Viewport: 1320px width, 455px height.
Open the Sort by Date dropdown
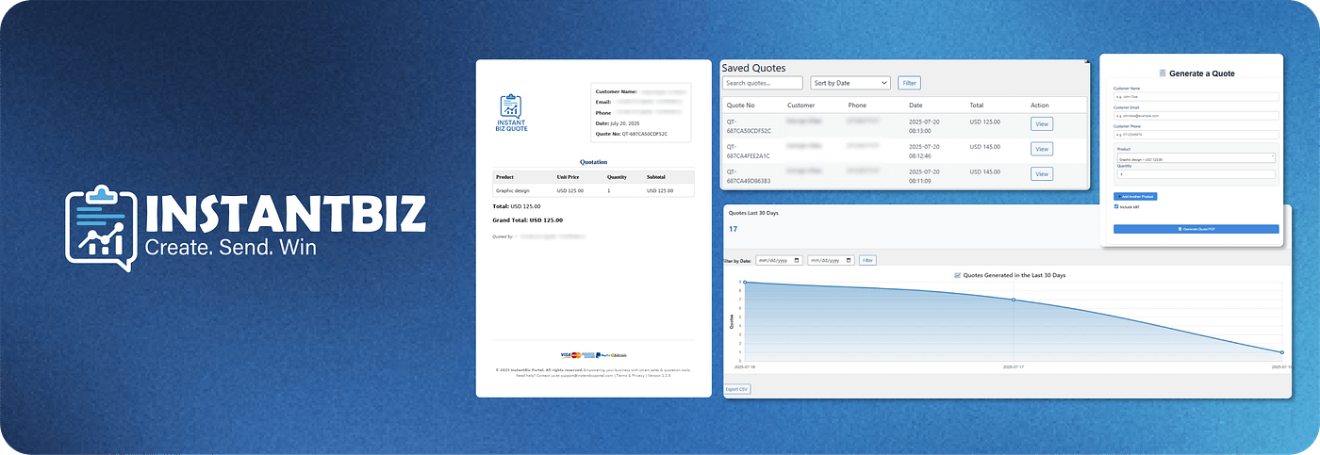tap(850, 83)
